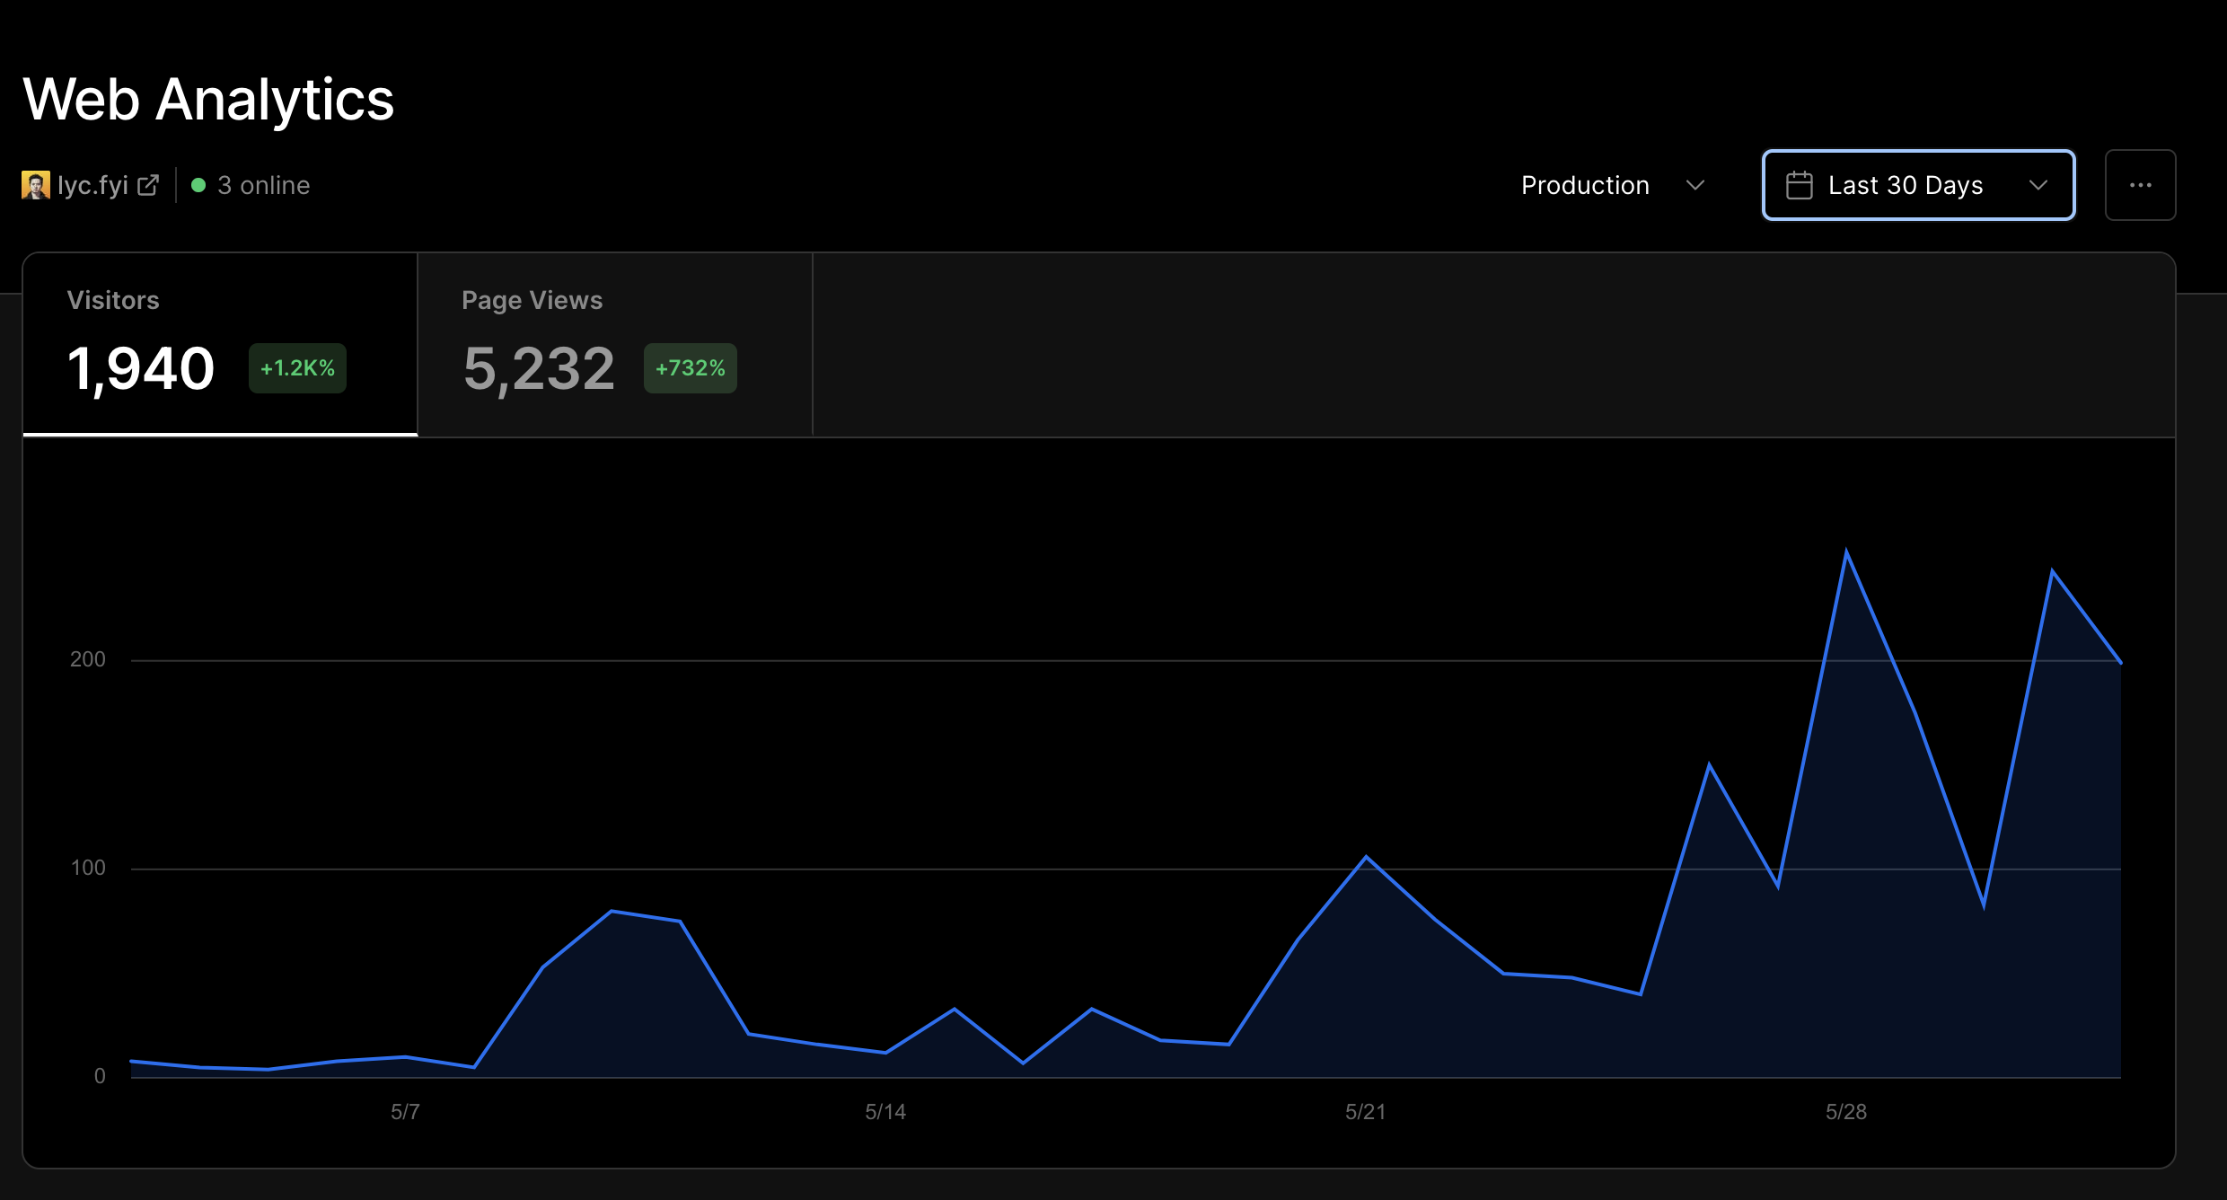Open the lyc.fyi site via external link icon
Image resolution: width=2227 pixels, height=1200 pixels.
tap(149, 184)
